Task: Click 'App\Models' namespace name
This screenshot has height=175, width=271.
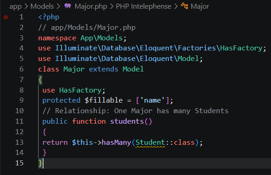Action: (x=102, y=38)
